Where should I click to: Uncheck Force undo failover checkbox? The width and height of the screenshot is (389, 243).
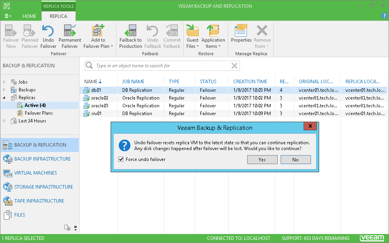tap(121, 159)
